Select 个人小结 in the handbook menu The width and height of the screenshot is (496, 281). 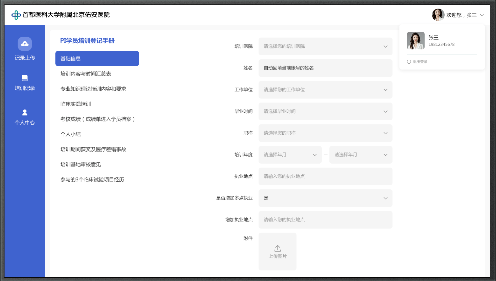click(71, 134)
